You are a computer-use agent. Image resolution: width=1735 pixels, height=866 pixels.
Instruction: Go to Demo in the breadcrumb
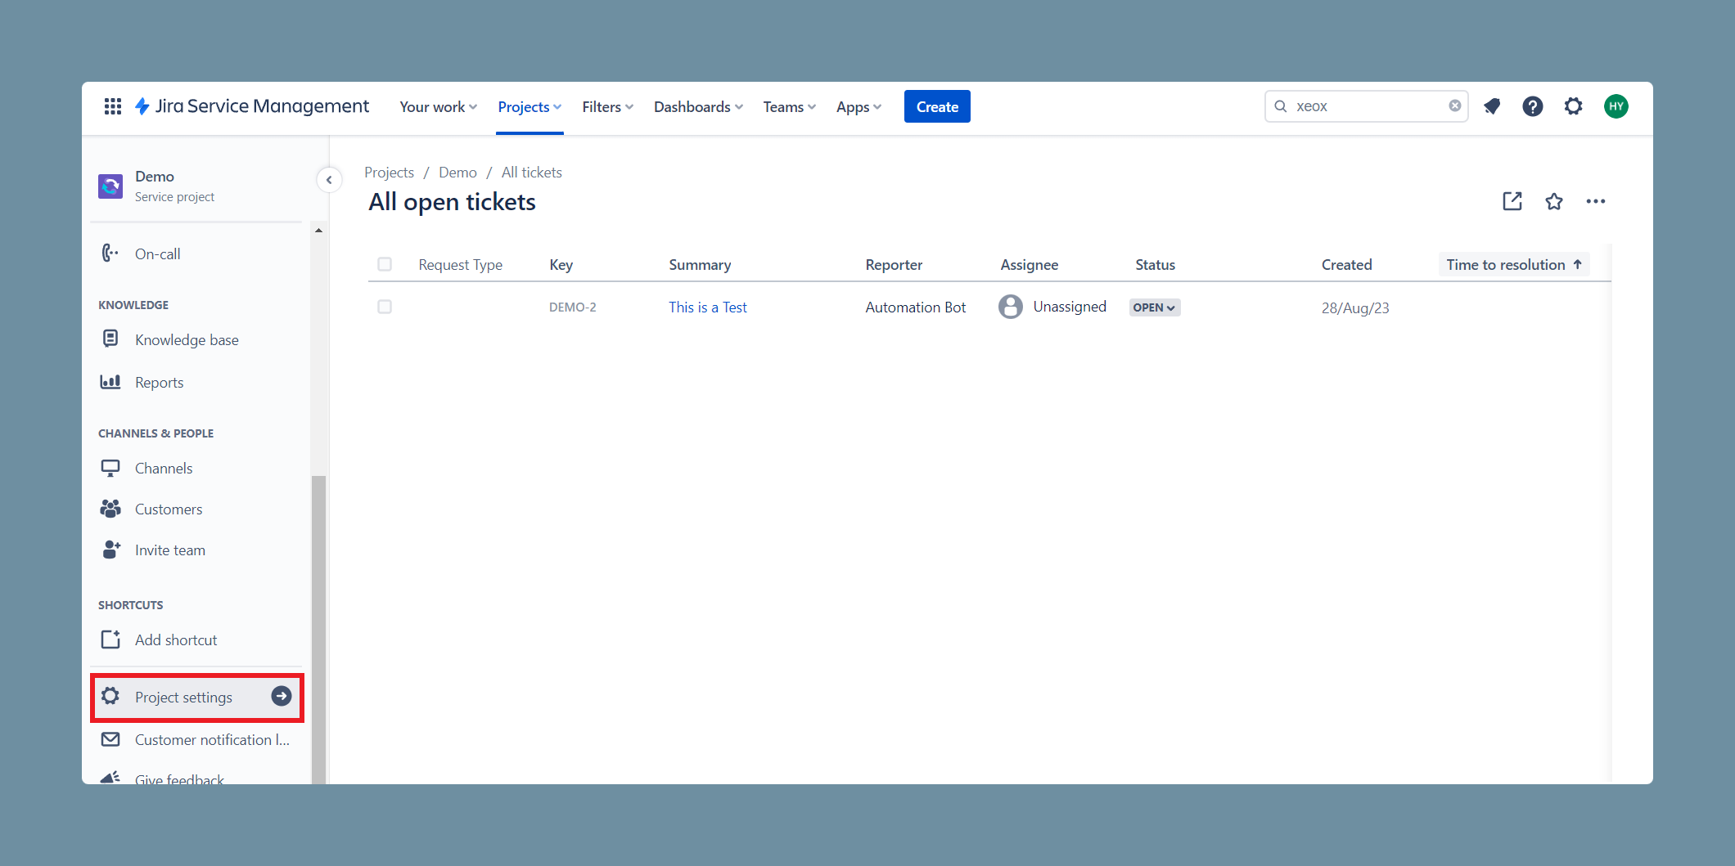point(457,173)
